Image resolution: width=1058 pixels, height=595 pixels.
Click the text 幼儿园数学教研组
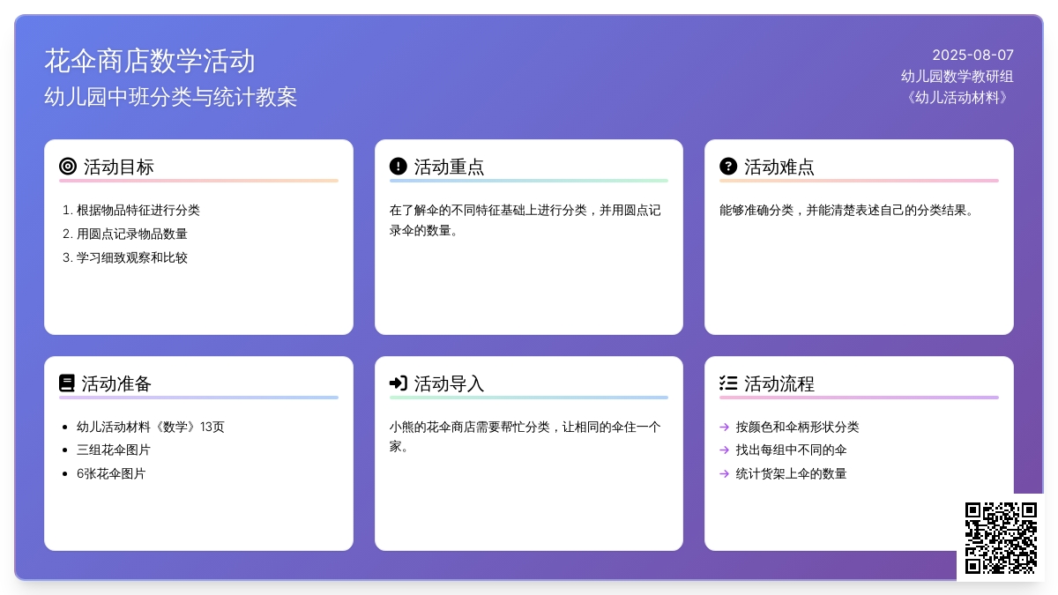(957, 76)
